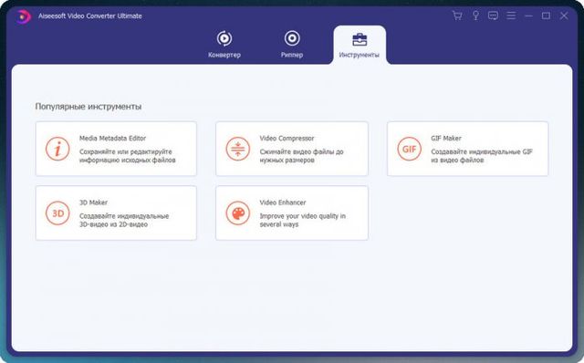Click description 'Сохраняйте или редактируйте информацию исходных файлов'

tap(127, 156)
